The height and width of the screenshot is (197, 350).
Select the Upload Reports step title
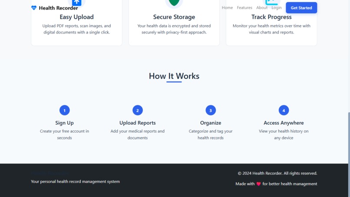coord(138,123)
